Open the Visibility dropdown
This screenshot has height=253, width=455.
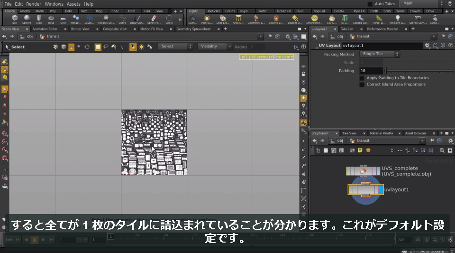tap(215, 47)
